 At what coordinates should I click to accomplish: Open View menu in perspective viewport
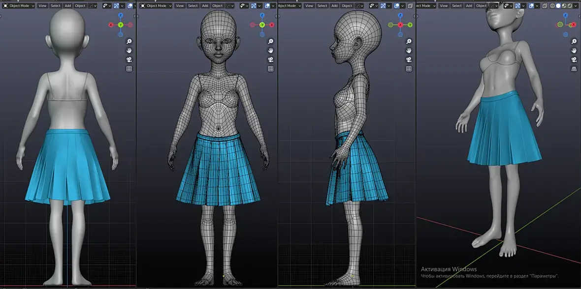(444, 5)
